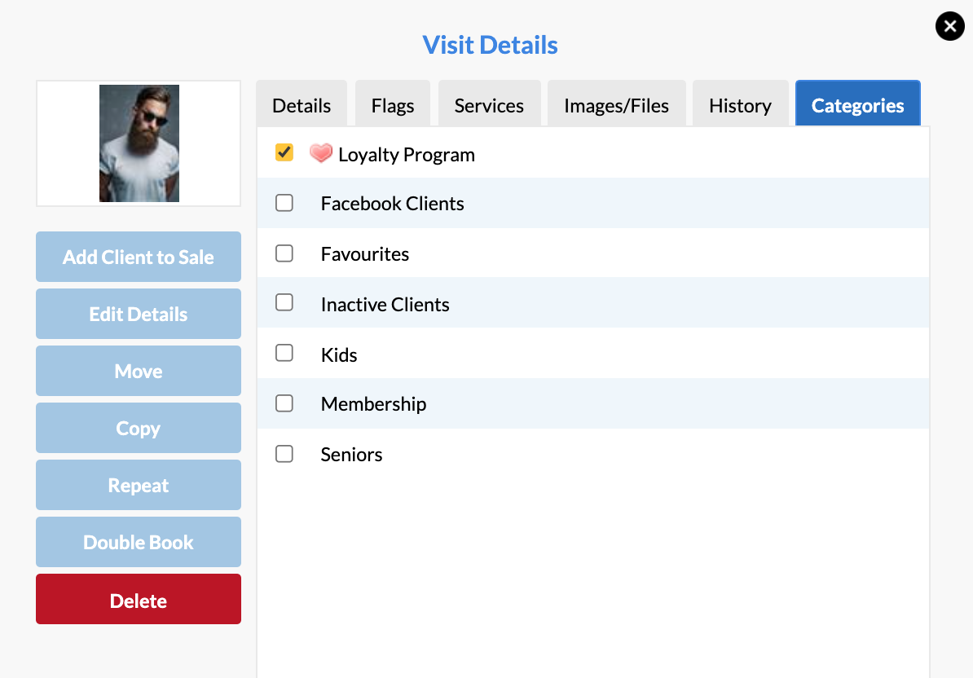
Task: Go to the Services tab
Action: pos(489,104)
